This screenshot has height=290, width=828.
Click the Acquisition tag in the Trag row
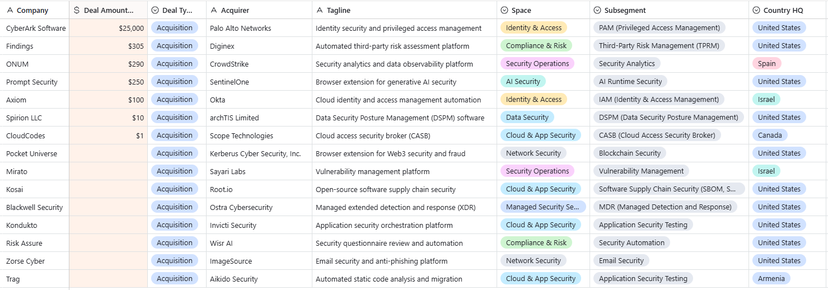tap(175, 279)
